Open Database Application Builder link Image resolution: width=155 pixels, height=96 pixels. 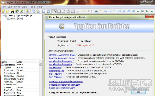(63, 55)
